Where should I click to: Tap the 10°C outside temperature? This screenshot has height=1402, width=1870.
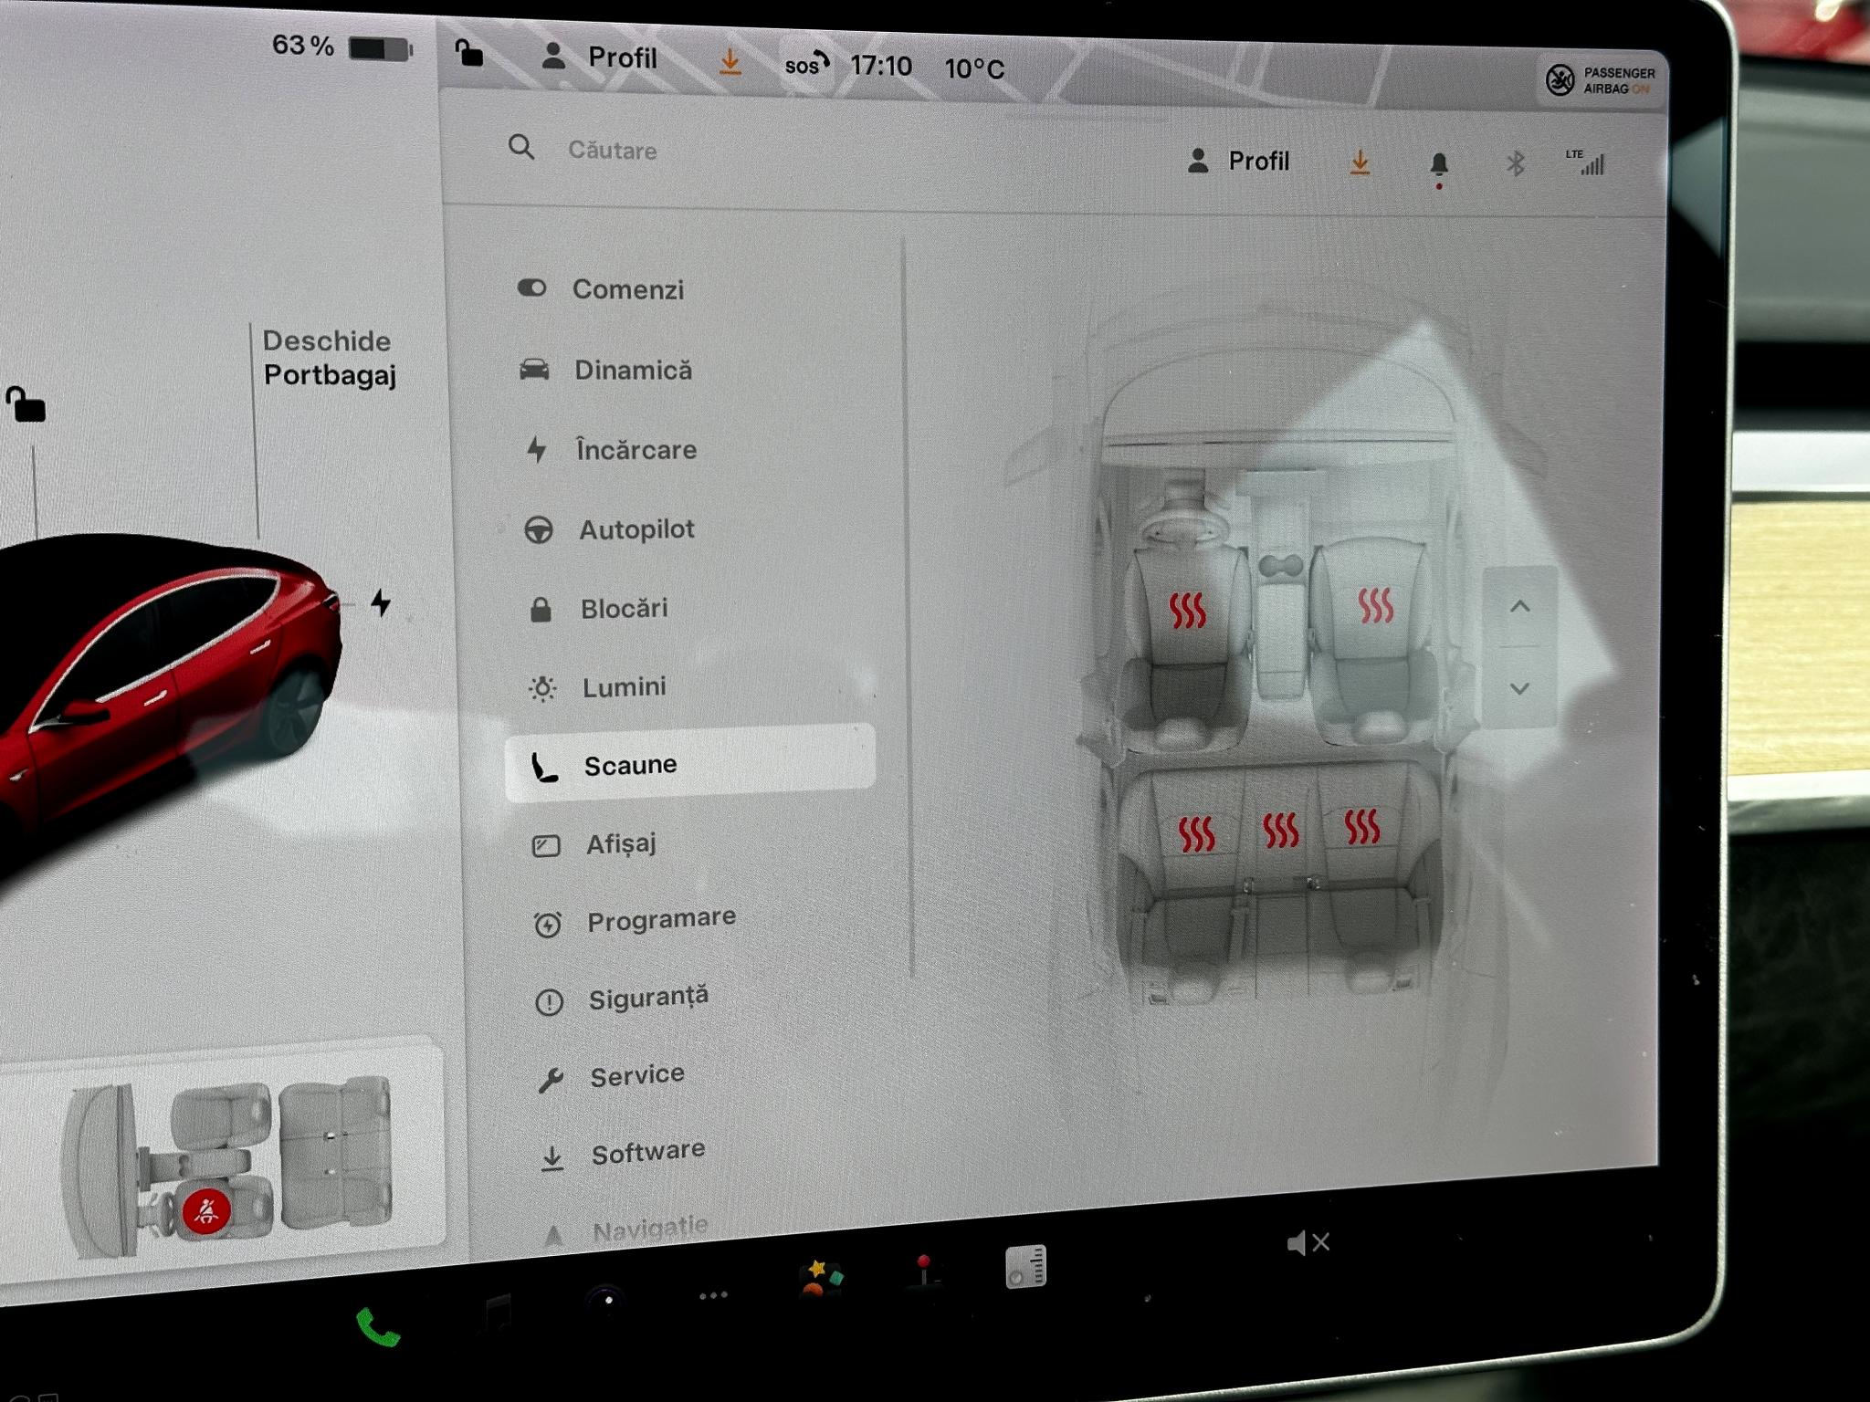point(974,68)
